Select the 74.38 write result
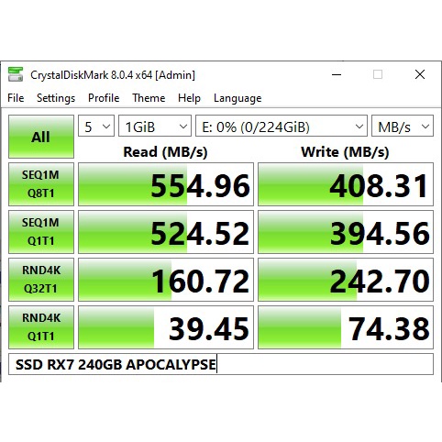 click(x=346, y=327)
